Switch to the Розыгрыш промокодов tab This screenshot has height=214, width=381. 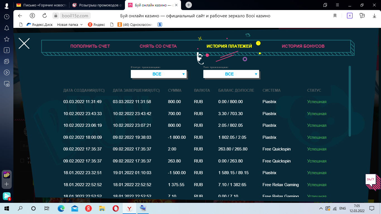(97, 5)
